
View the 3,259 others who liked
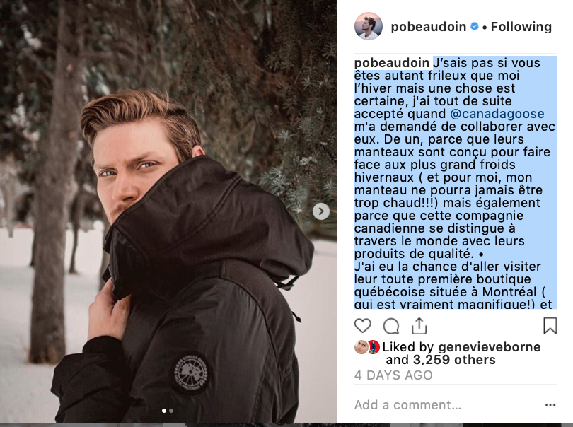[454, 360]
